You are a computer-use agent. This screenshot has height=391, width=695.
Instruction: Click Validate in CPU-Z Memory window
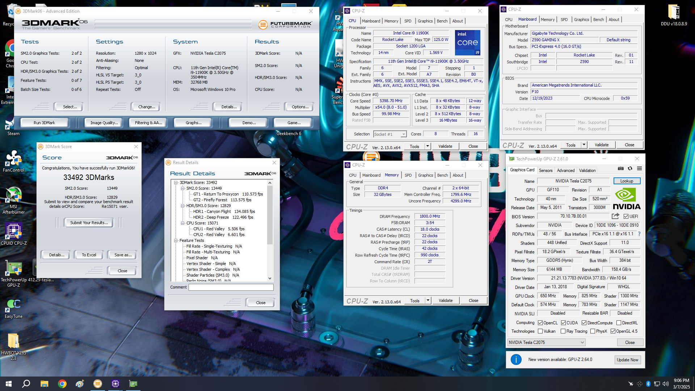click(446, 300)
